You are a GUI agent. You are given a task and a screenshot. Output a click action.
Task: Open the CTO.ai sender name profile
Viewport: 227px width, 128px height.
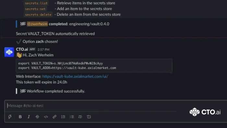[22, 49]
